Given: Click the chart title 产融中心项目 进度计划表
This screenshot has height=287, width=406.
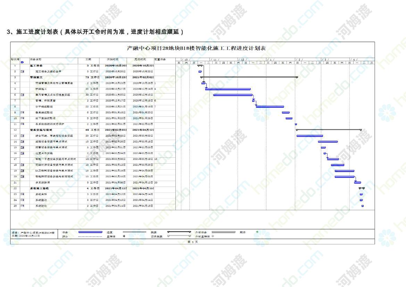Looking at the screenshot, I should pyautogui.click(x=196, y=48).
